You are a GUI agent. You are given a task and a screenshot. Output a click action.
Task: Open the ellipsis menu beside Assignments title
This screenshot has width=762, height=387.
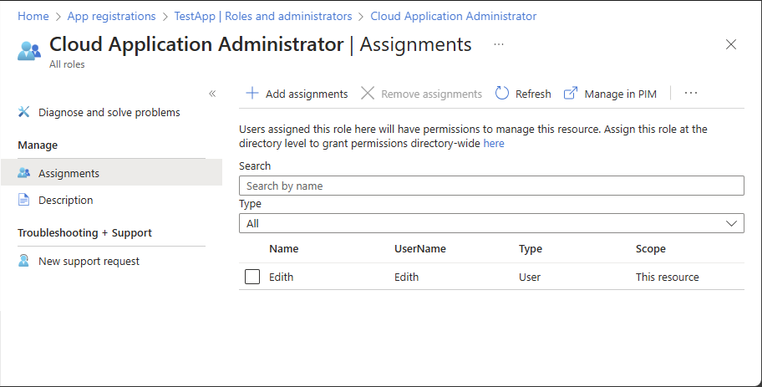(x=499, y=44)
